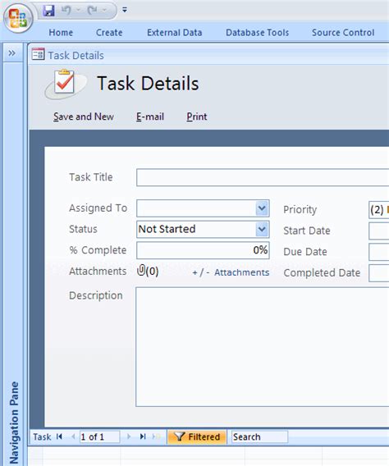Screen dimensions: 389x466
Task: Click new blank record navigation button
Action: (156, 436)
